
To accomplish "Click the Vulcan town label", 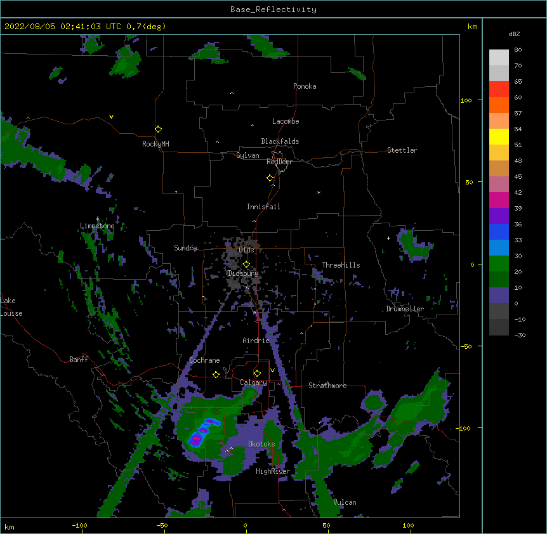I will tap(345, 502).
